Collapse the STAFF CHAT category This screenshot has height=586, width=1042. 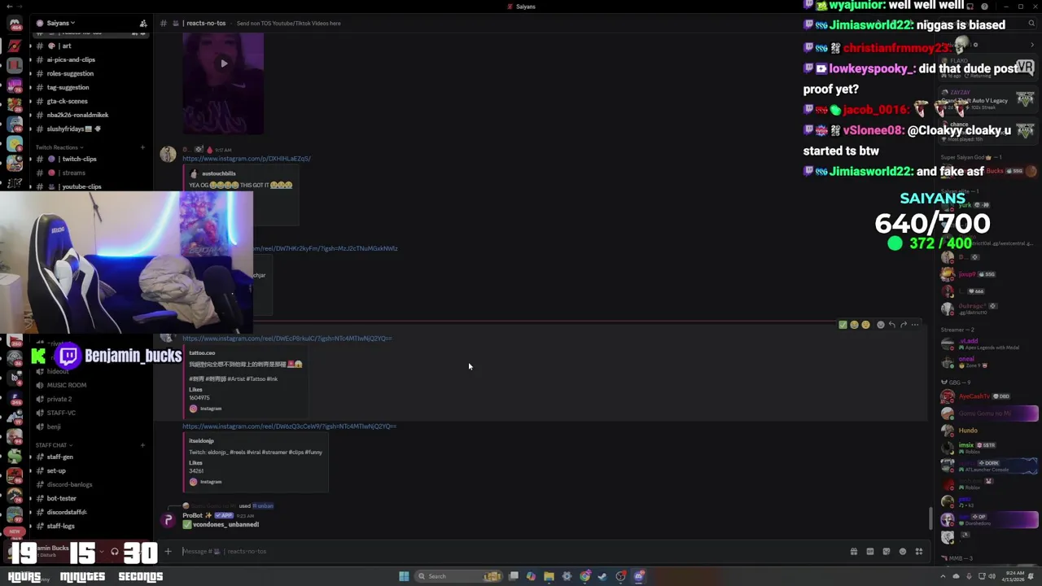click(52, 445)
